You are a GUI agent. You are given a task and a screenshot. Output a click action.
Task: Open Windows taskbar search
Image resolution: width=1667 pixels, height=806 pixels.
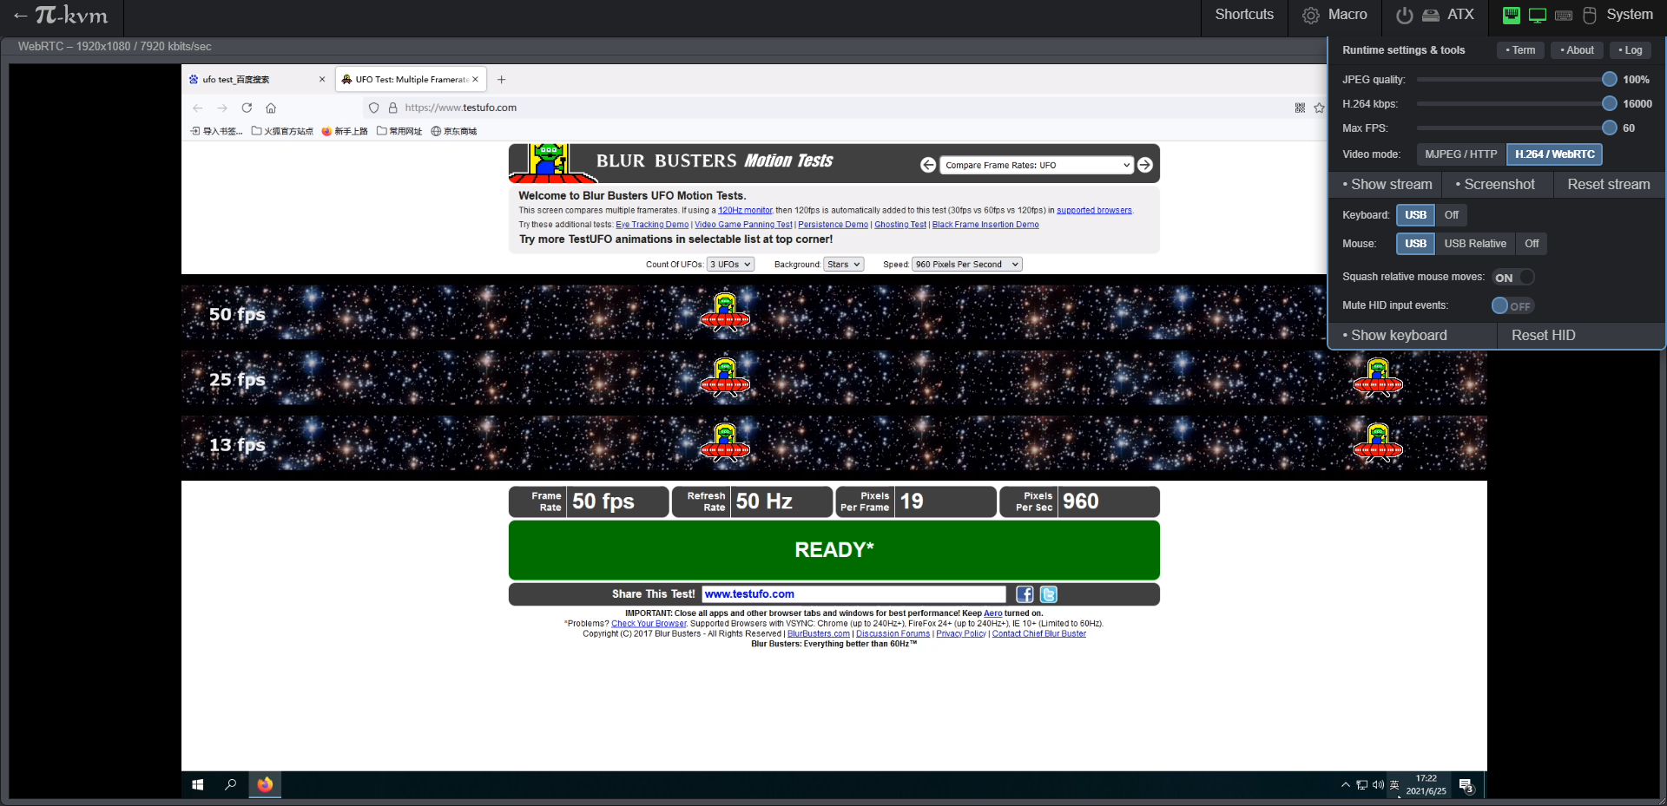point(231,784)
